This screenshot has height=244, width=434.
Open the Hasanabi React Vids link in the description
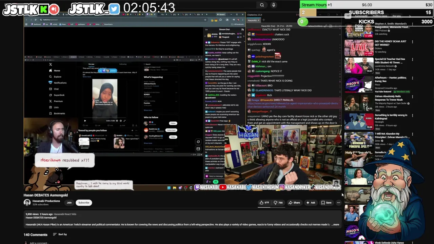click(65, 214)
